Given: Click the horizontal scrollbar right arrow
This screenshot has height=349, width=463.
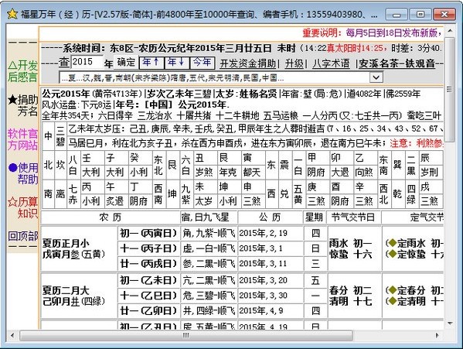Looking at the screenshot, I should pos(437,335).
